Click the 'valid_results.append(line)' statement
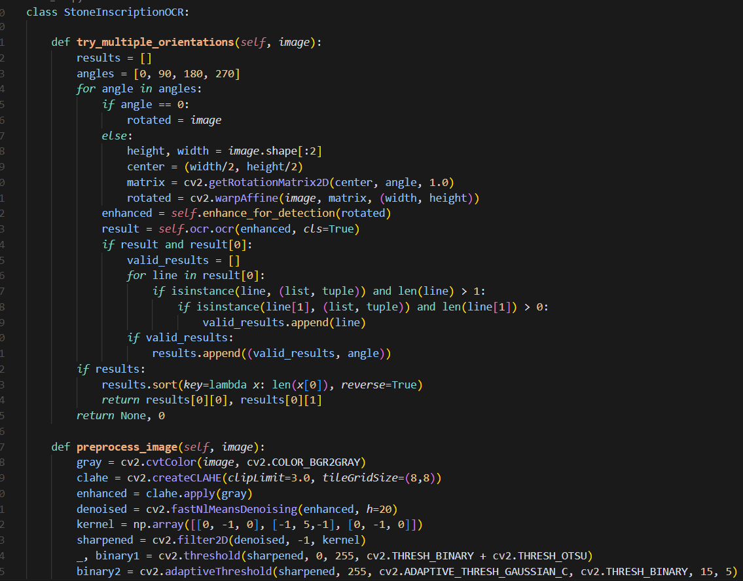 pos(284,322)
